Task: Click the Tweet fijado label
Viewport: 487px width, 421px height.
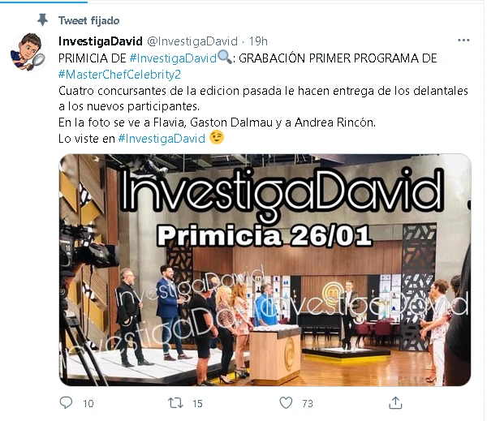Action: 88,20
